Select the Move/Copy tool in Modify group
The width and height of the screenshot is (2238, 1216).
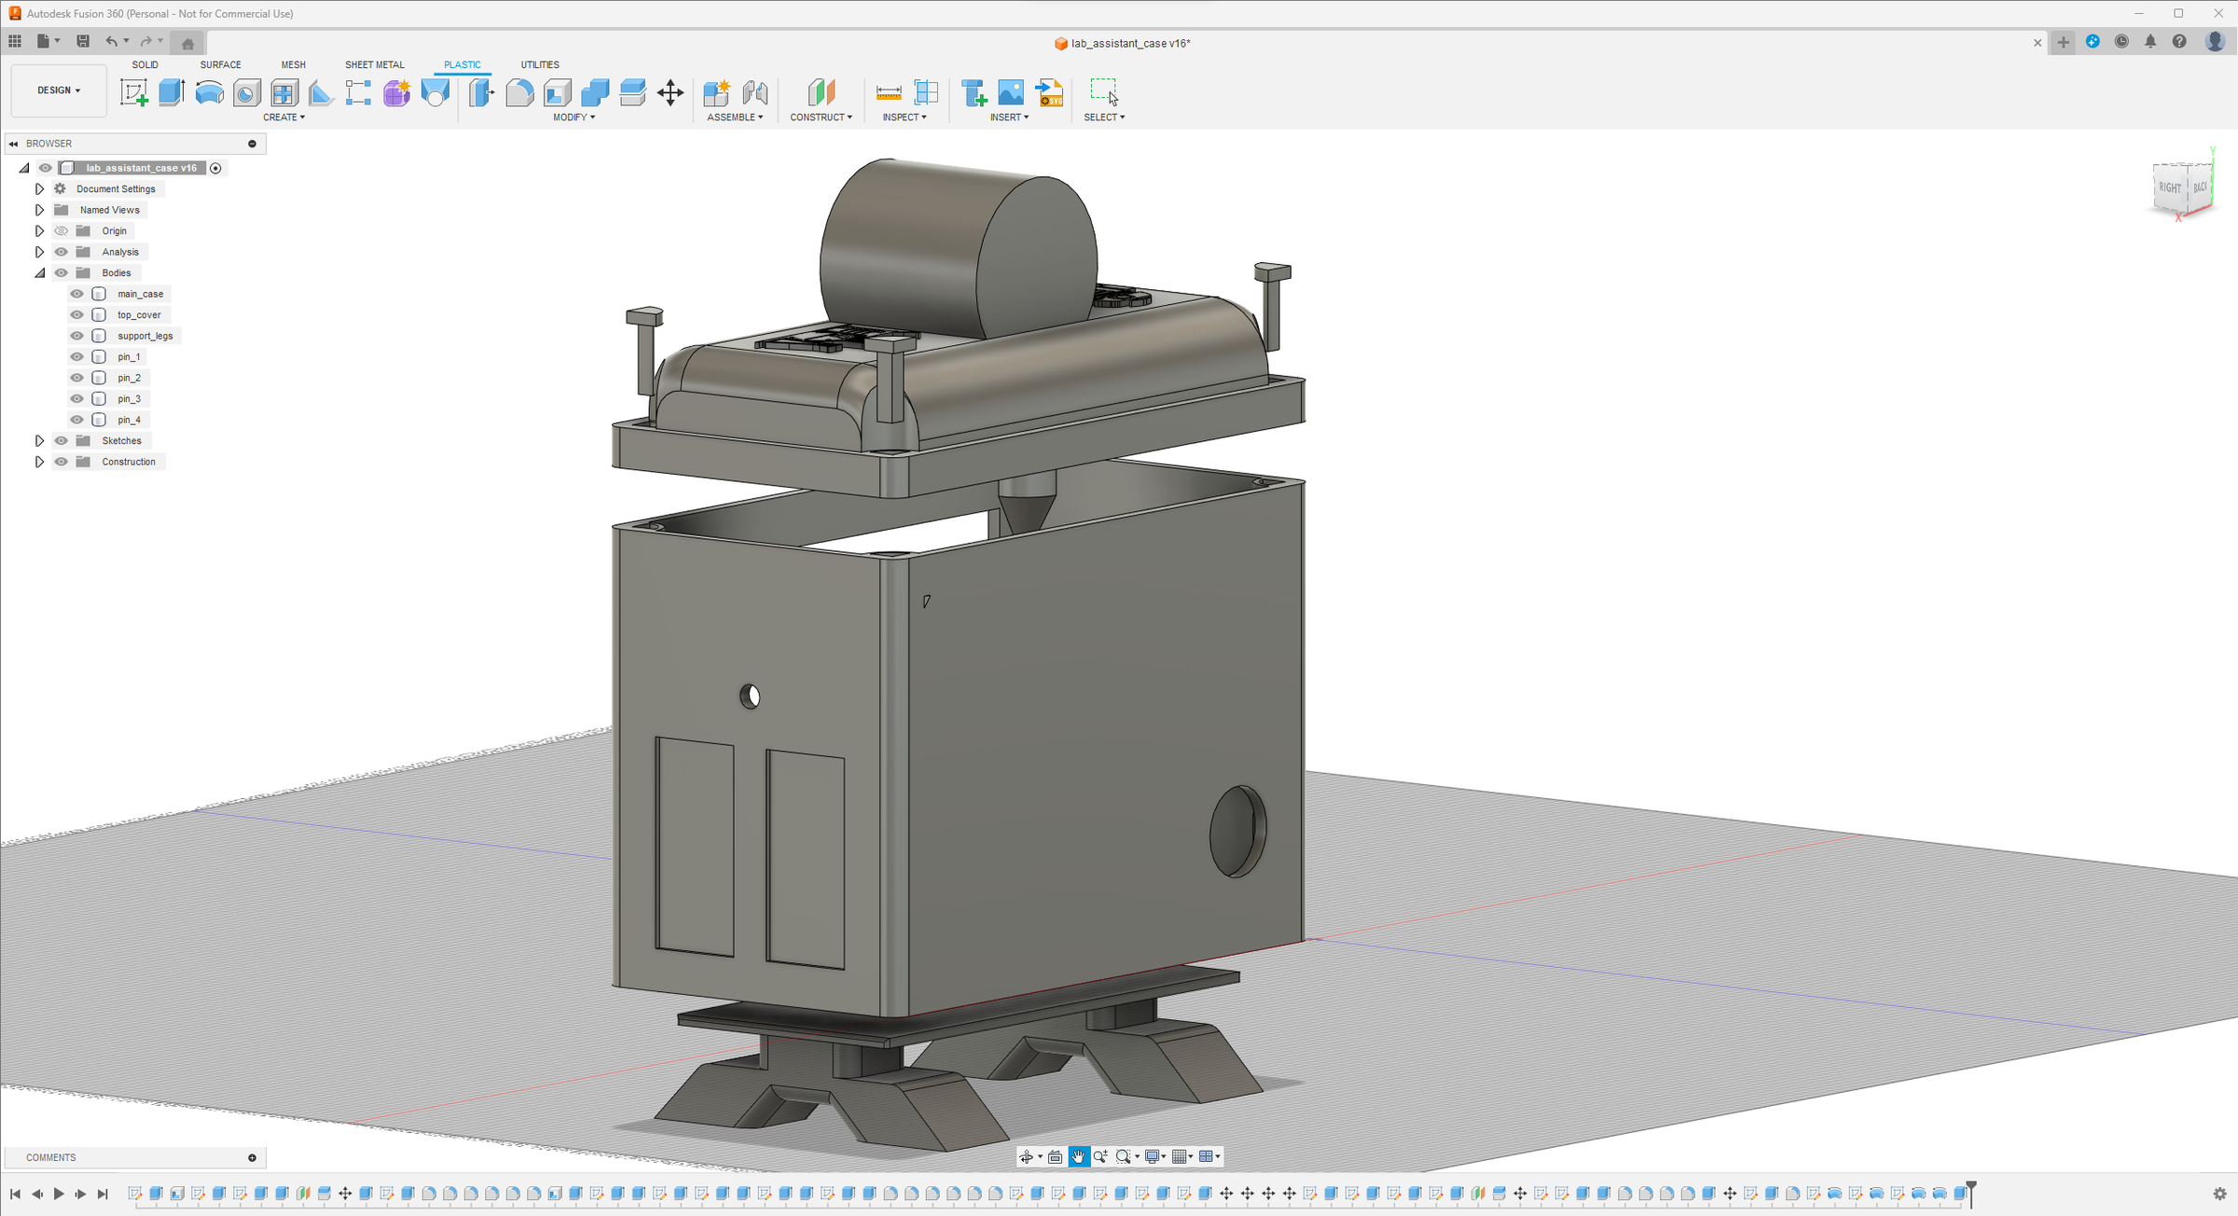pos(670,92)
